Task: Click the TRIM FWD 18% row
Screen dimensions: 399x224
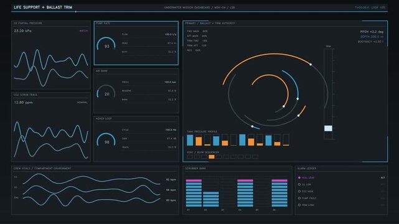Action: pos(197,40)
